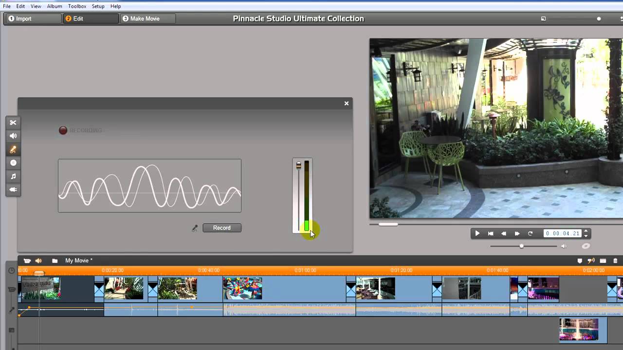Click the fast forward button
Screen dimensions: 623x350
[517, 233]
